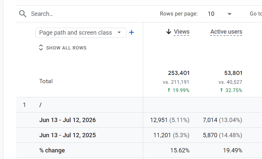Sort the table by the Views column
The width and height of the screenshot is (262, 159).
182,32
